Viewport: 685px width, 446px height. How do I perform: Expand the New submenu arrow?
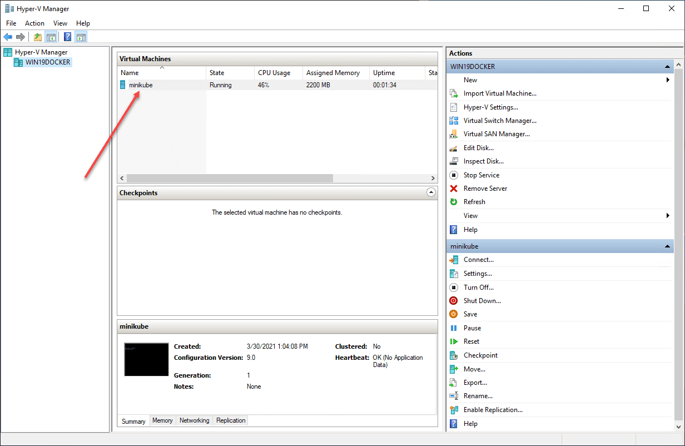pyautogui.click(x=668, y=80)
